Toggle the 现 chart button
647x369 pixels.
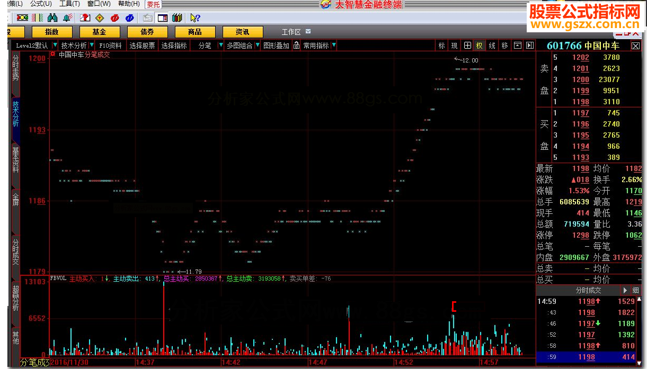pyautogui.click(x=454, y=46)
